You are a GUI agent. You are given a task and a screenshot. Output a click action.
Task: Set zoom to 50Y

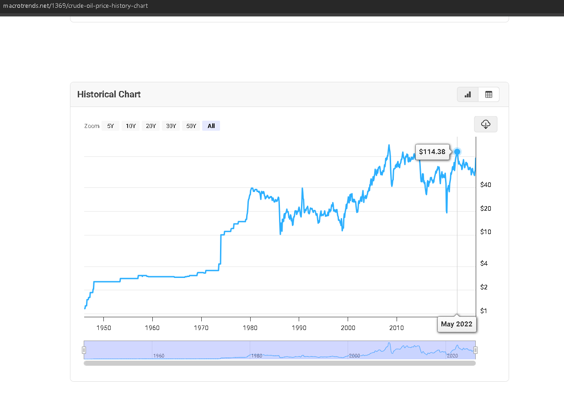click(x=191, y=126)
